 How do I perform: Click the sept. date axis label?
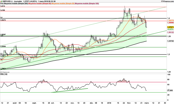click(34, 103)
